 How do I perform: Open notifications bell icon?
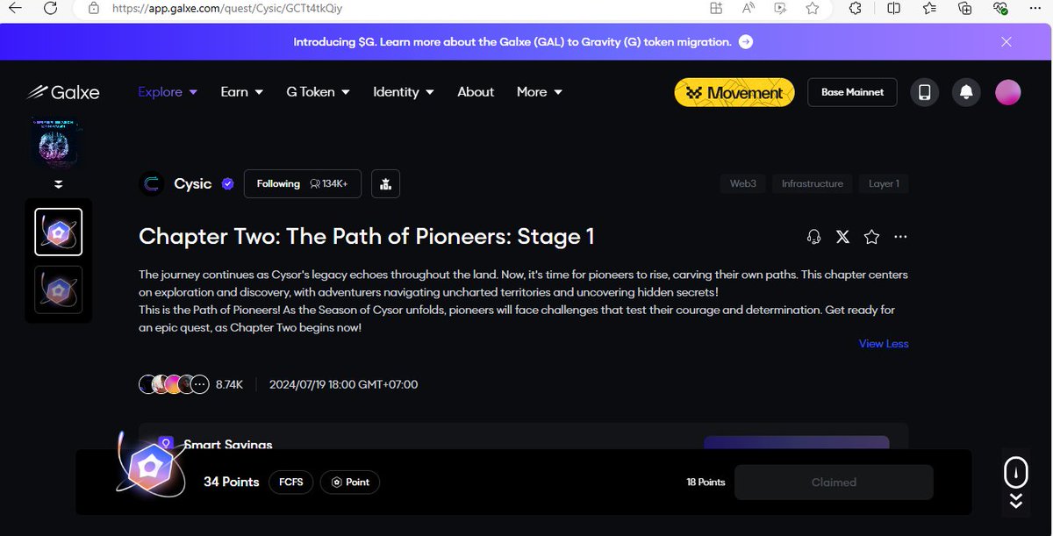pyautogui.click(x=966, y=92)
